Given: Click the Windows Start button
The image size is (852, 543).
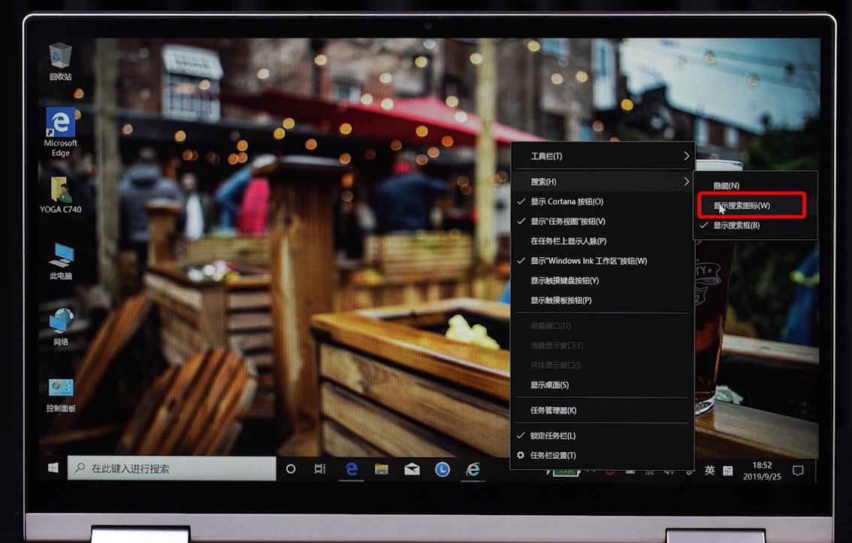Looking at the screenshot, I should pos(53,469).
